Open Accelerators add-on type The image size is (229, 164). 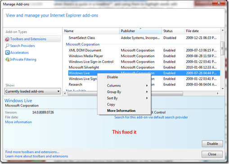coord(19,53)
